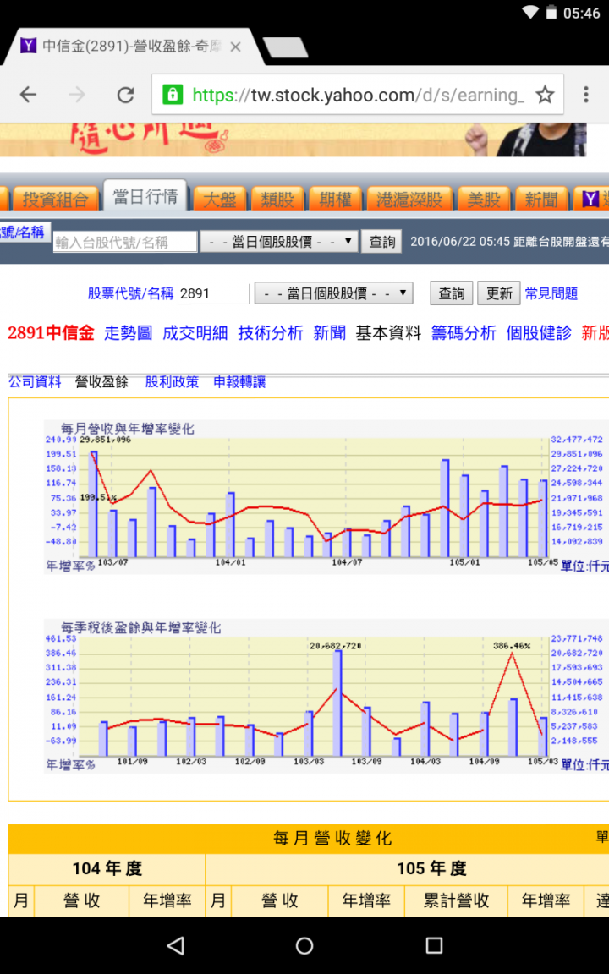The height and width of the screenshot is (974, 609).
Task: Click the 105 年度 column header
Action: pyautogui.click(x=431, y=867)
